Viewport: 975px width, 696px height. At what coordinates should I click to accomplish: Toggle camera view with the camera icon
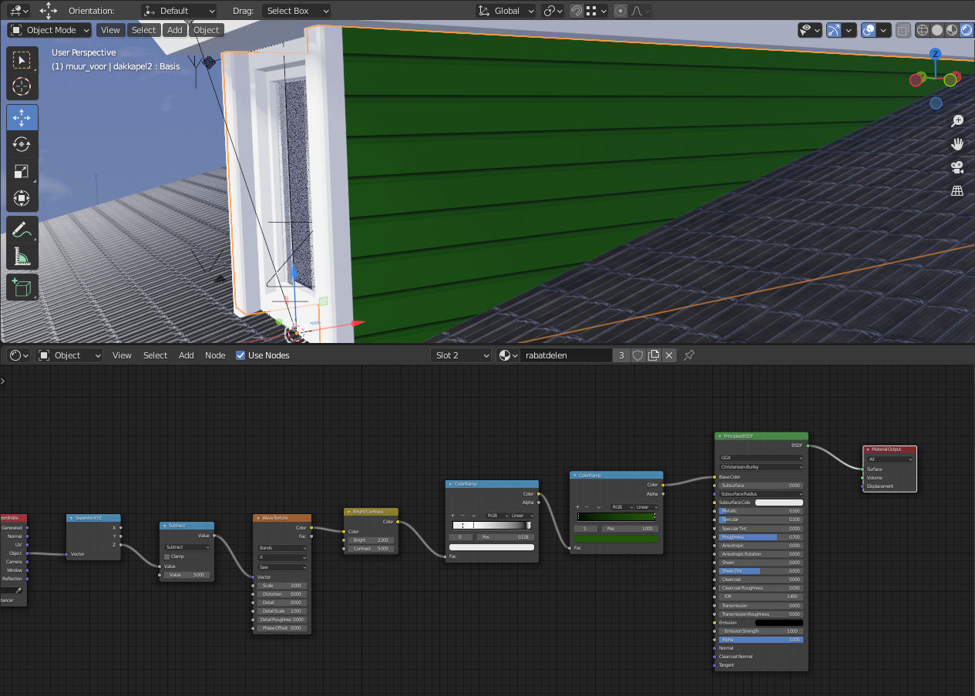[957, 167]
